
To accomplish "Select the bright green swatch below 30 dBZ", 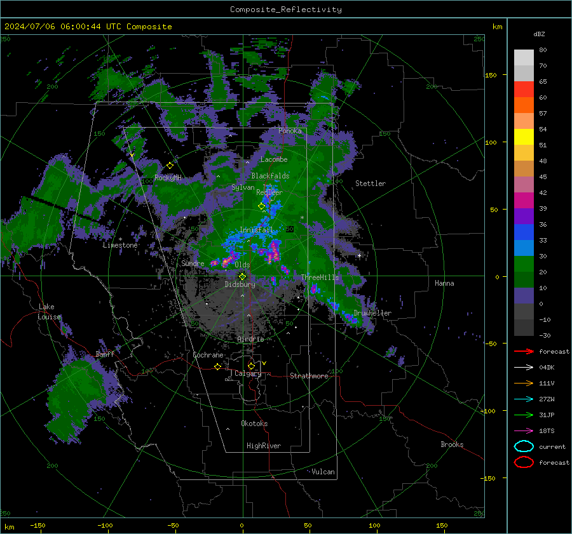I will 524,264.
